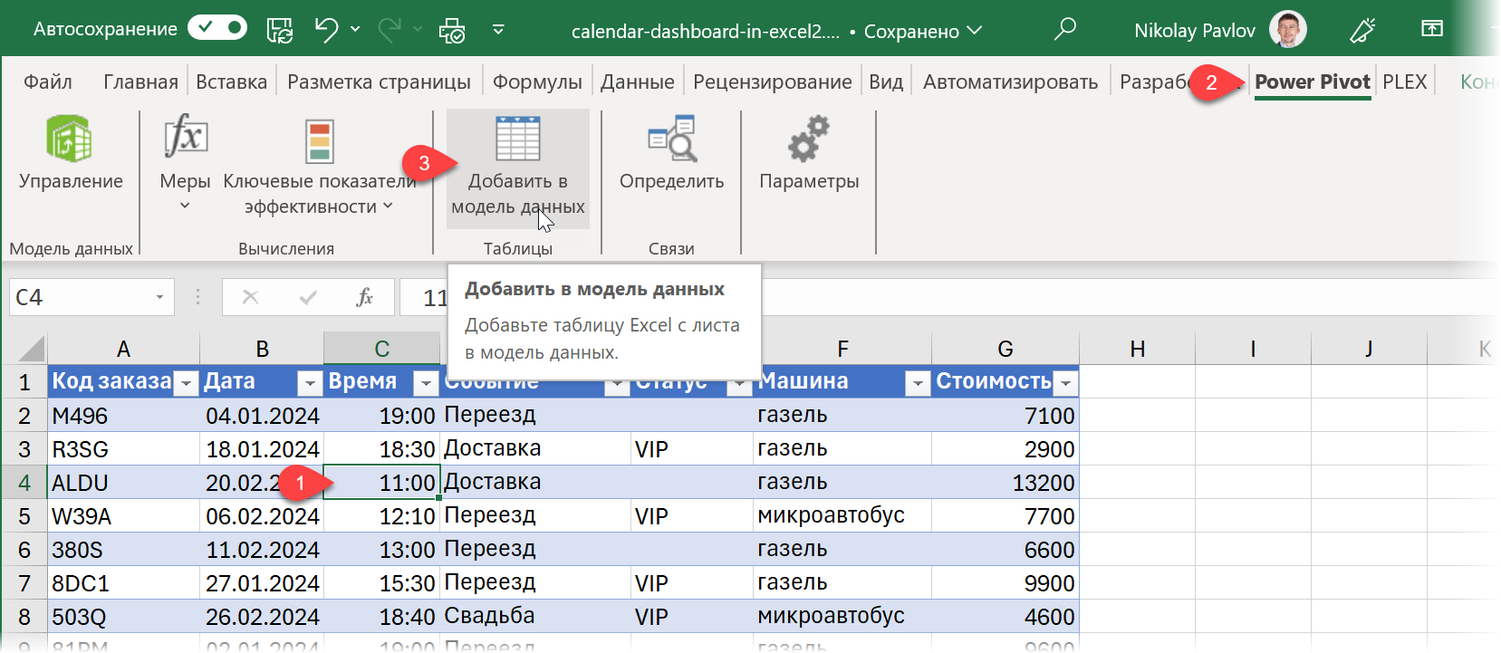Click the Nikolay Pavlov account name
This screenshot has height=653, width=1501.
(x=1195, y=31)
